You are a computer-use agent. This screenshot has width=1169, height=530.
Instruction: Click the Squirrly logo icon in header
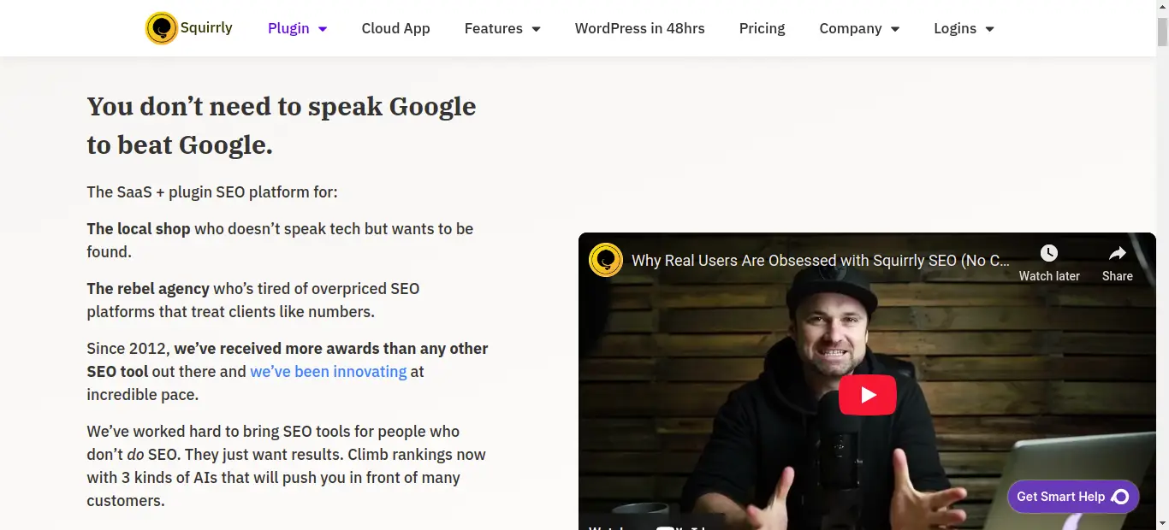pos(161,28)
